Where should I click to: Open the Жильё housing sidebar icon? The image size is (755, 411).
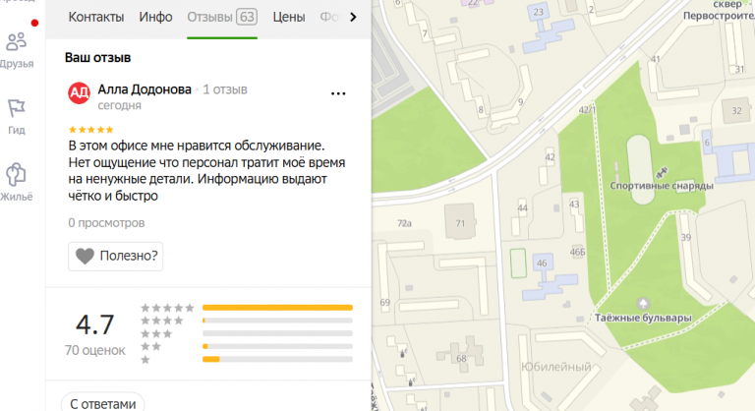[17, 182]
